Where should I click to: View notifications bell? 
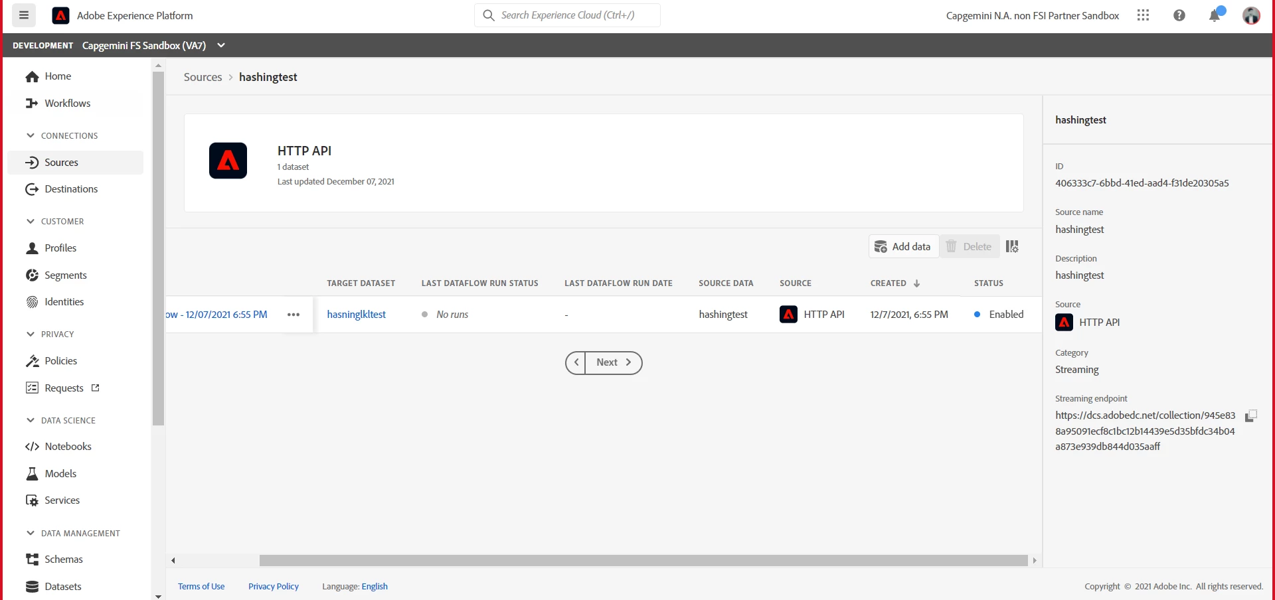1215,15
